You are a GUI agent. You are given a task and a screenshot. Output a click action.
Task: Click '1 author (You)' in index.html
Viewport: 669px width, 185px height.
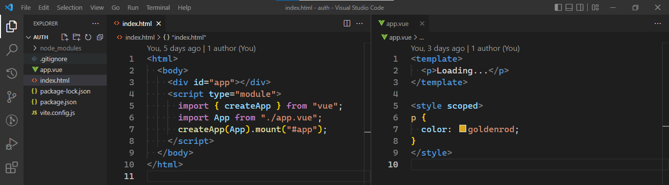click(232, 48)
